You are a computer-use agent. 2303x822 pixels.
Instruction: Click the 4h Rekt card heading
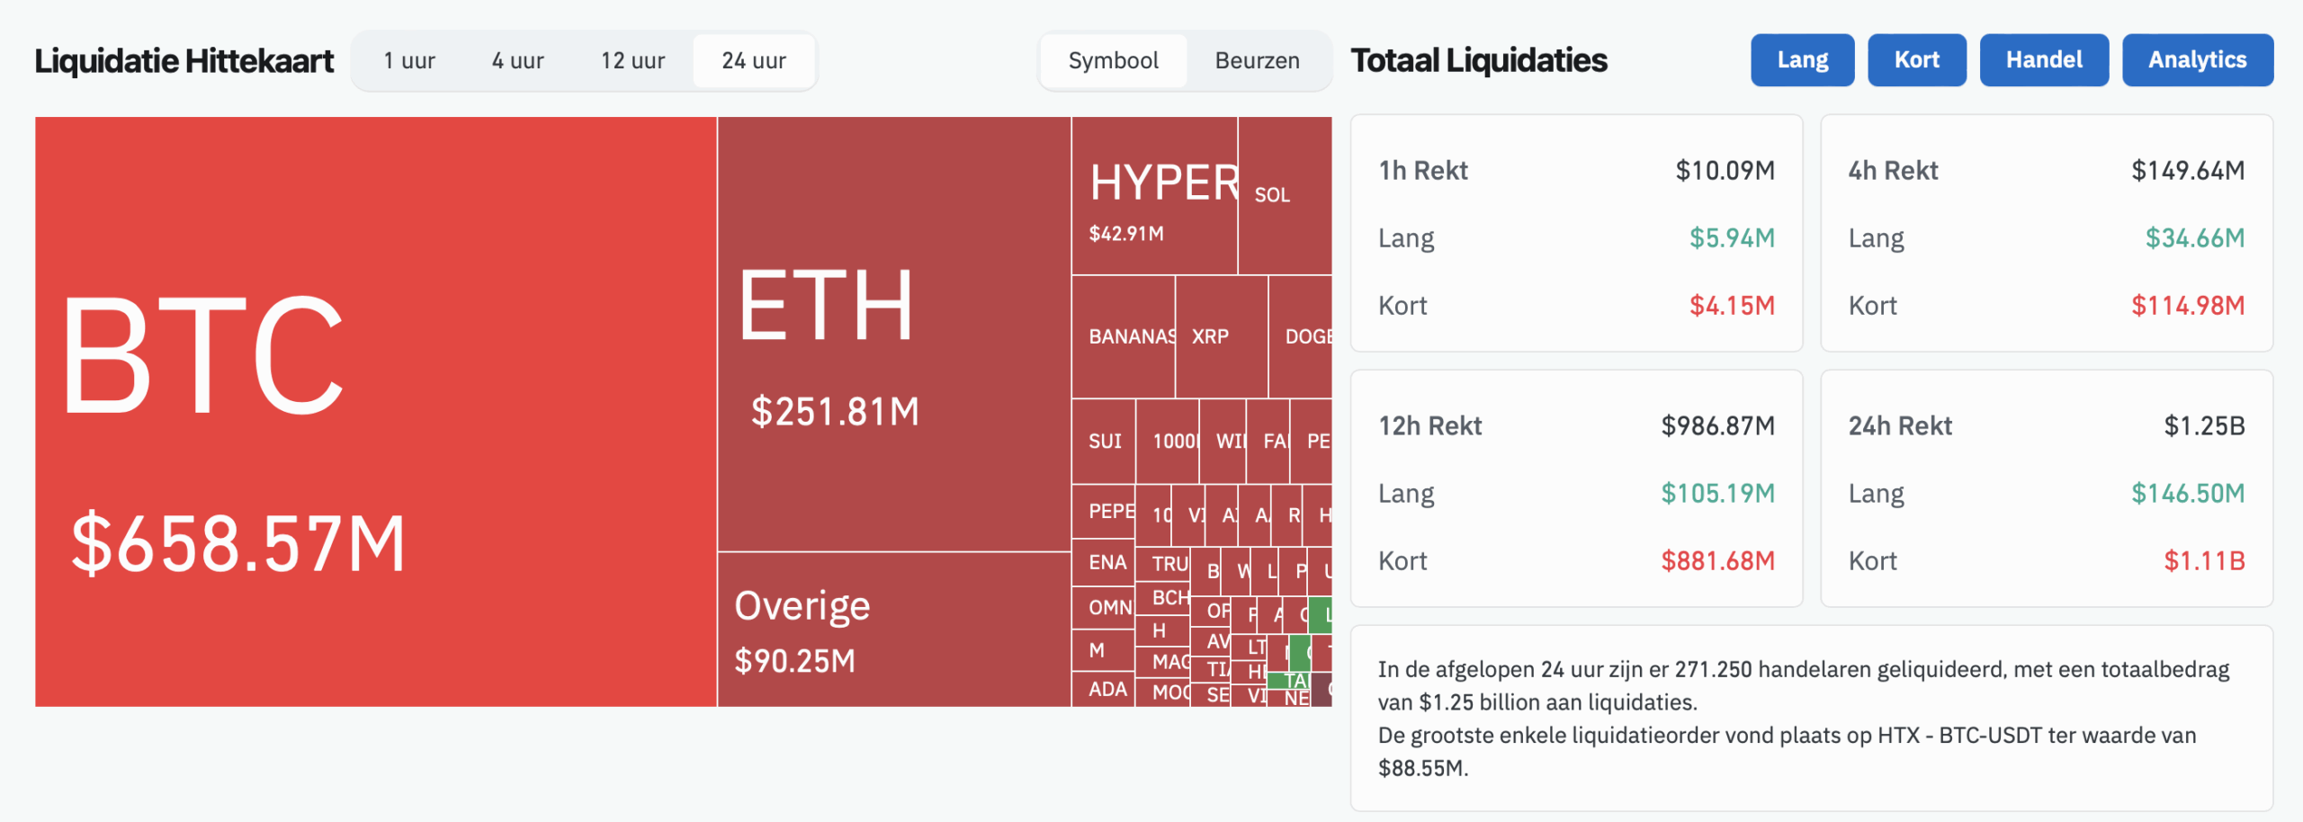[x=1893, y=171]
